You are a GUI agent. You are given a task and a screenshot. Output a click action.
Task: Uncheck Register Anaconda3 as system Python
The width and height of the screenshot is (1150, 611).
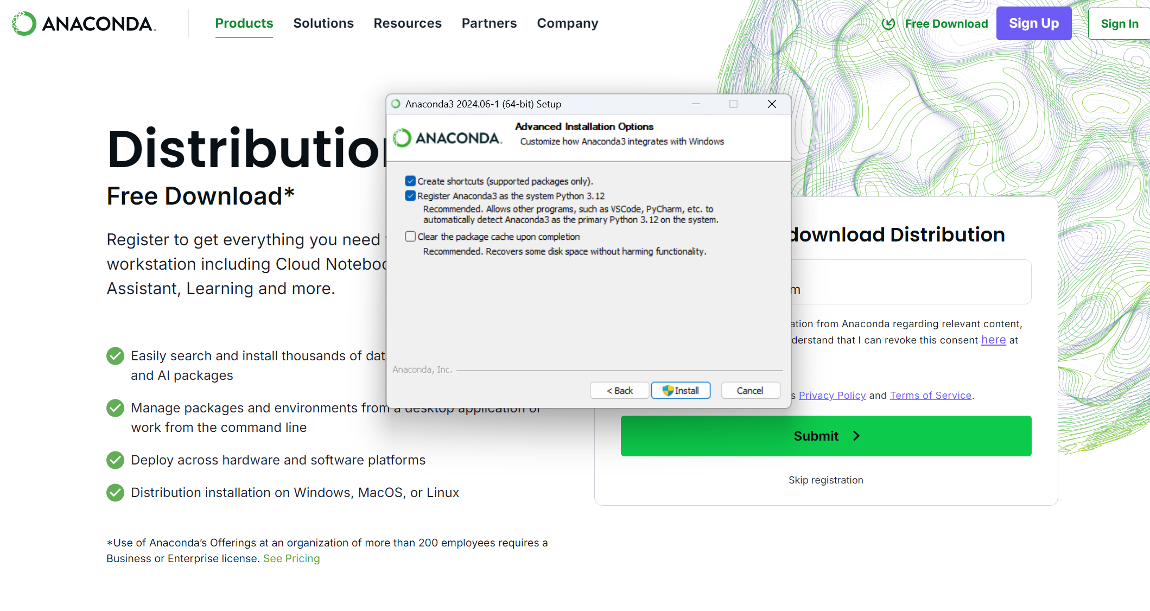tap(410, 196)
